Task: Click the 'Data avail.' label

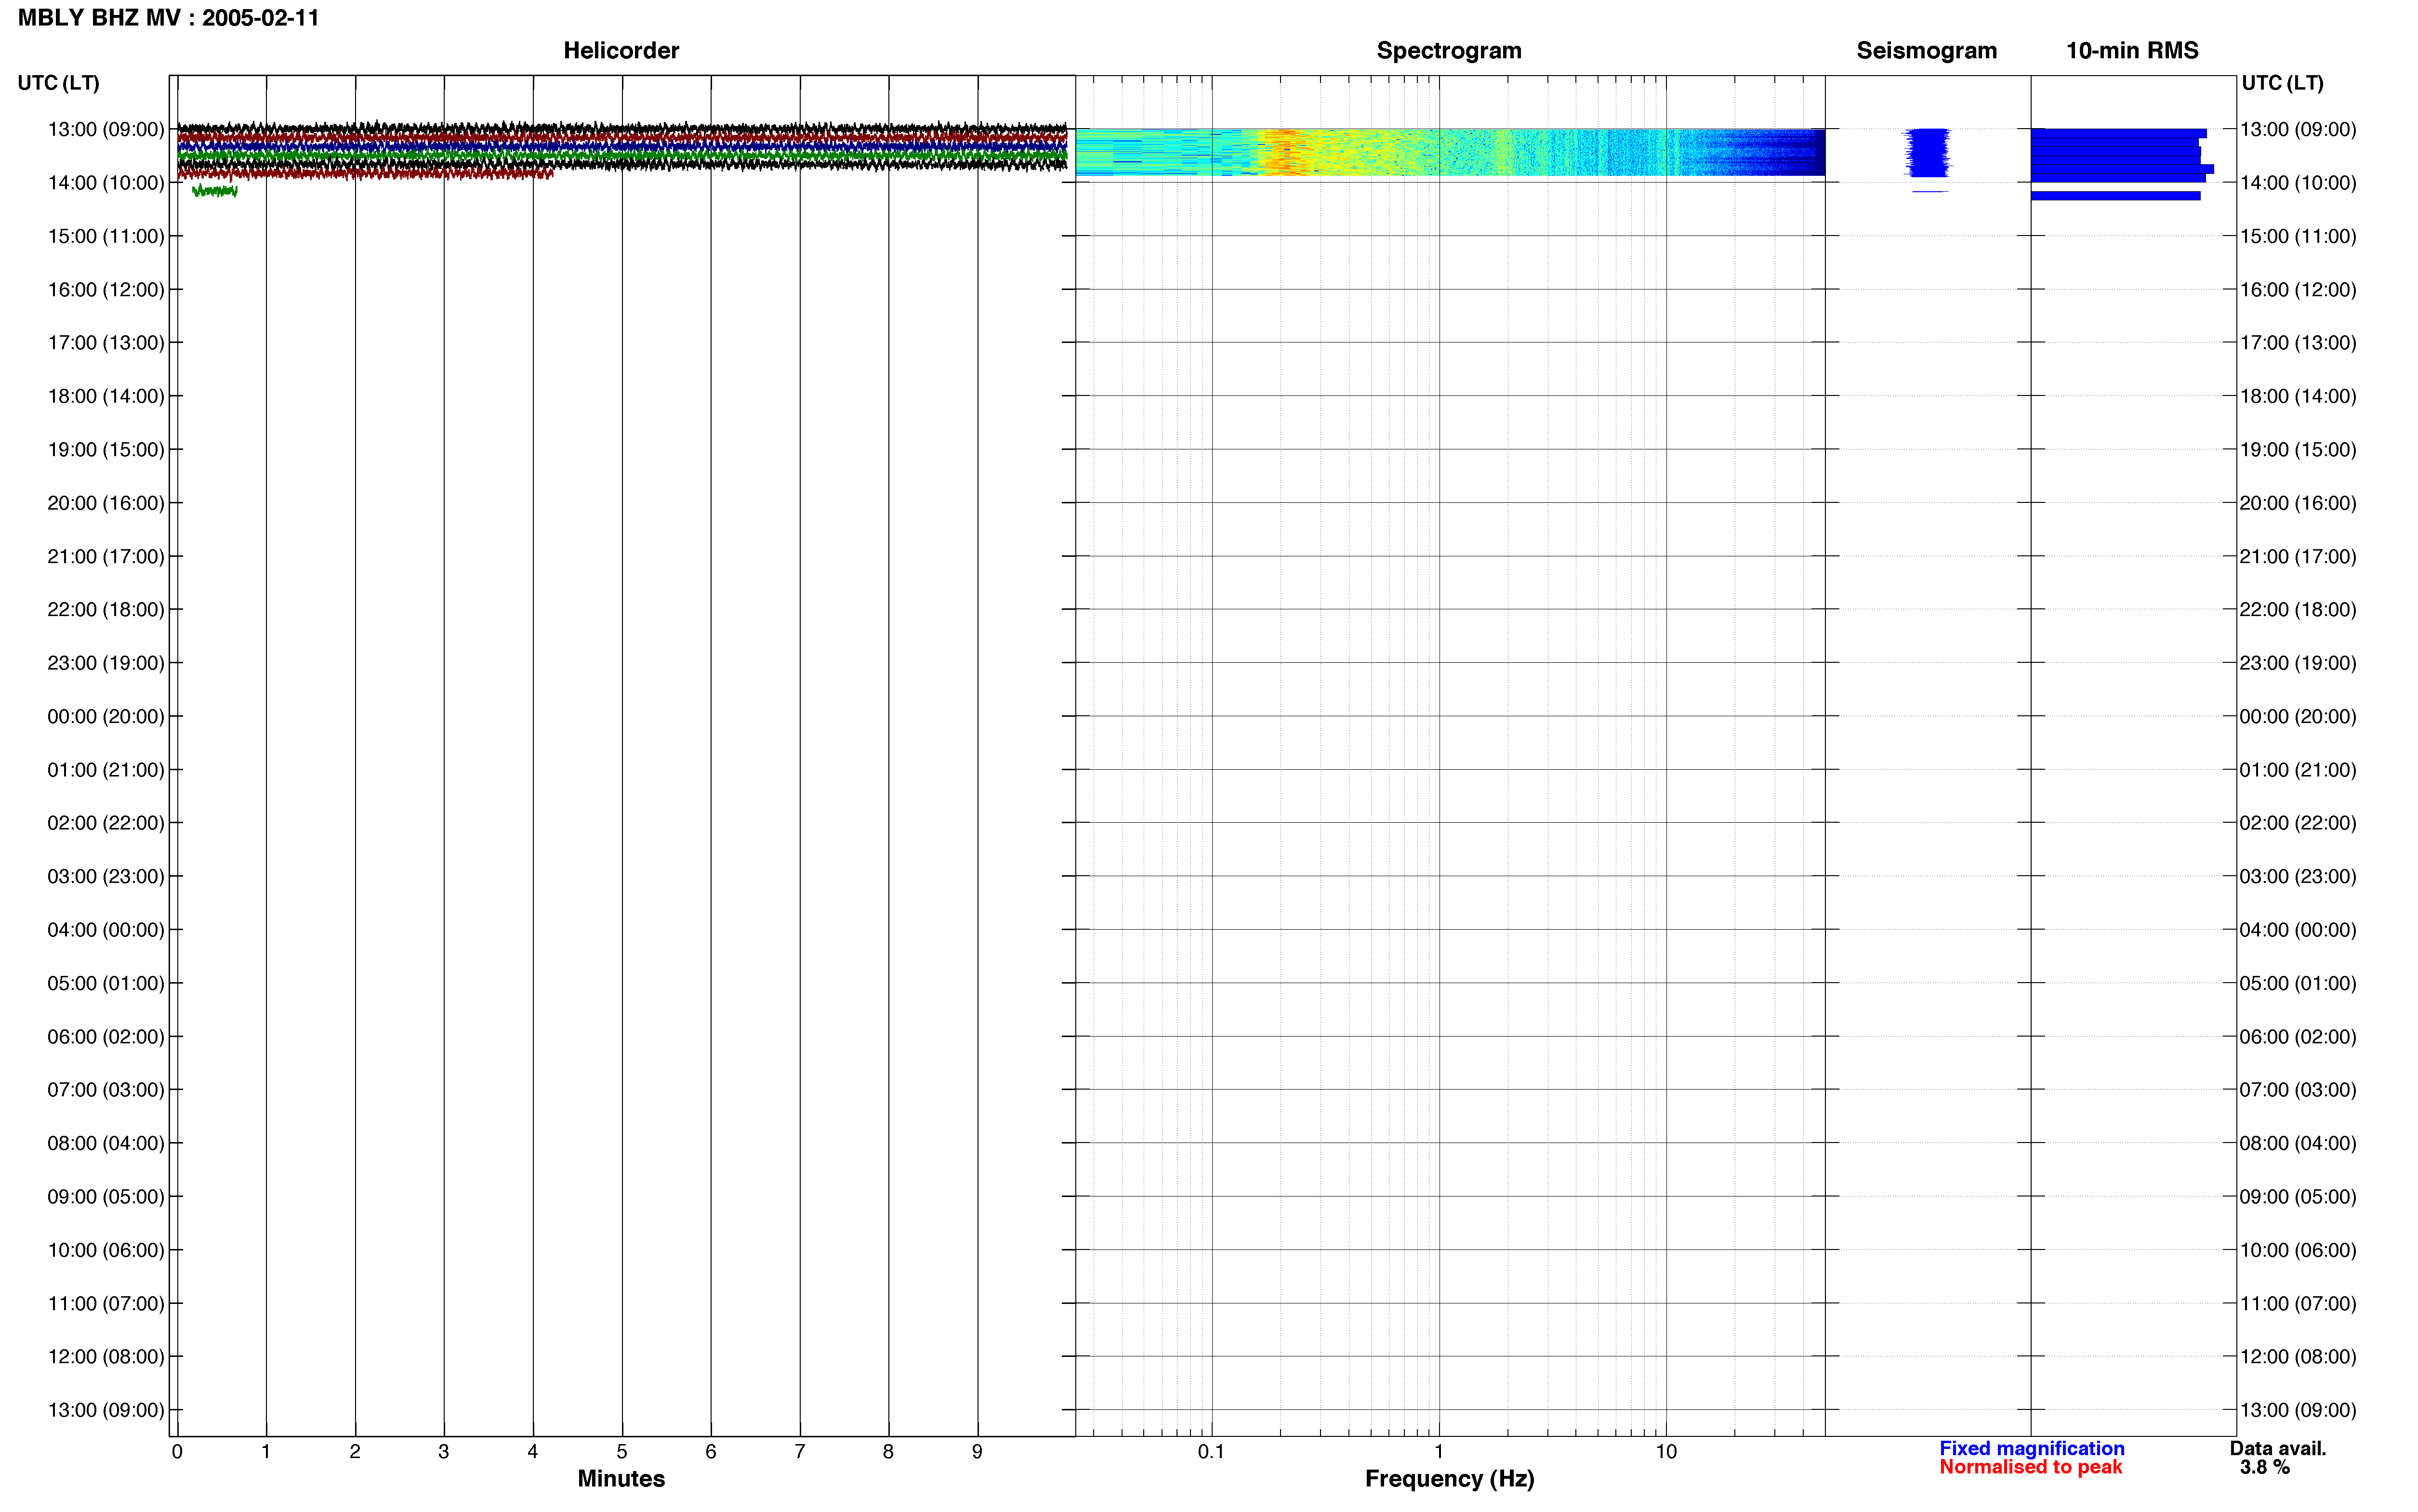Action: [2278, 1448]
